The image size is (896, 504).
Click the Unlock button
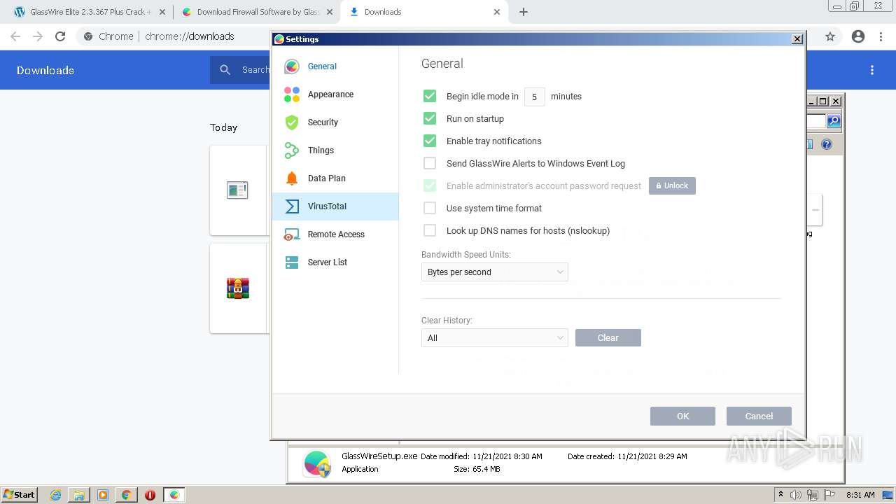coord(672,185)
